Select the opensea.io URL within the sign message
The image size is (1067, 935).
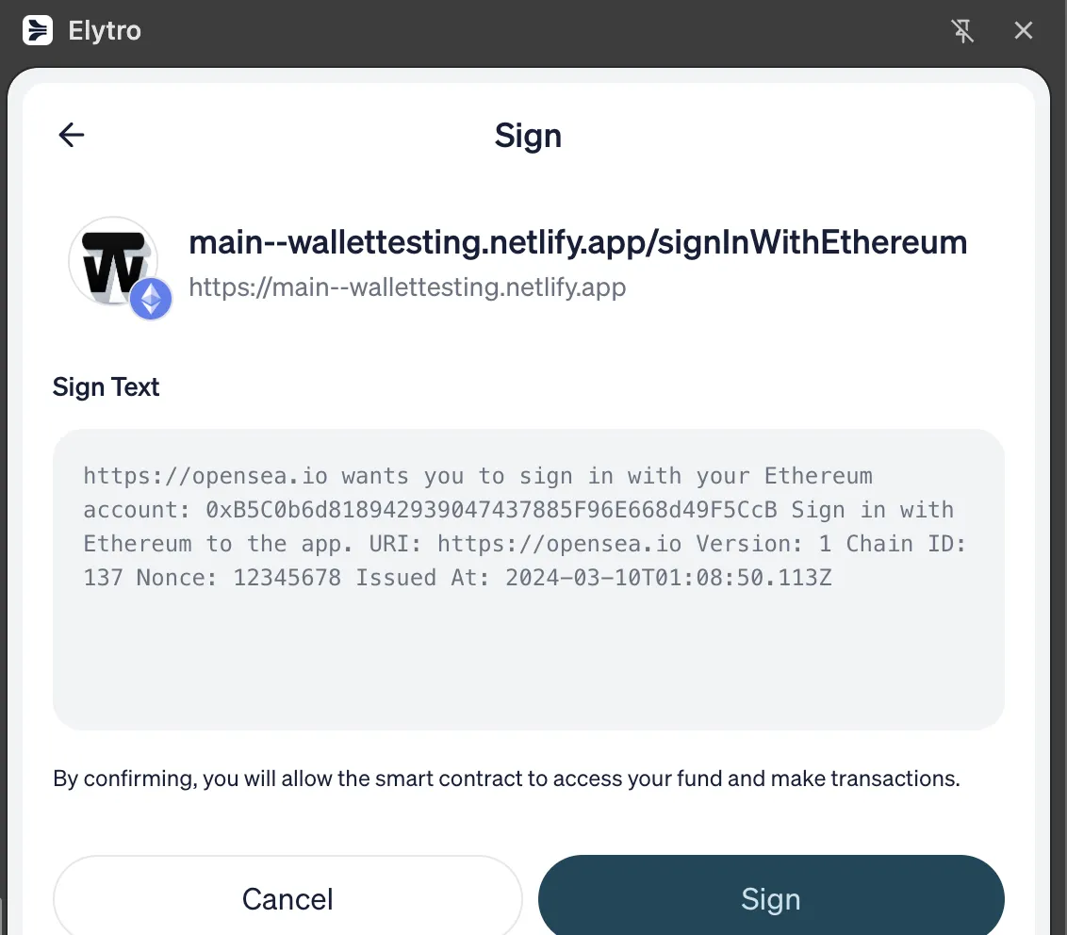(202, 476)
